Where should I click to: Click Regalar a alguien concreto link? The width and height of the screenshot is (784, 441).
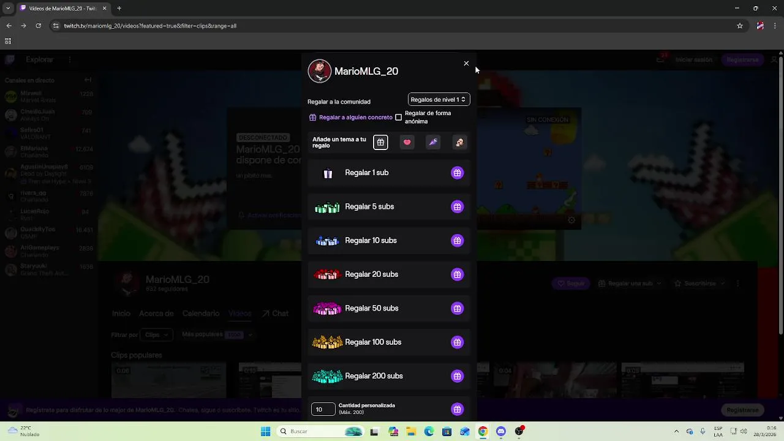[351, 118]
